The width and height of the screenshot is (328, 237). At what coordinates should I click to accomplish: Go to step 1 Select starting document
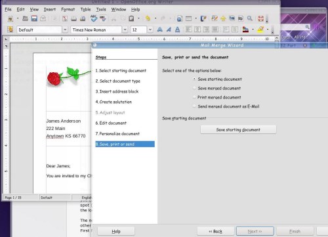pos(121,71)
